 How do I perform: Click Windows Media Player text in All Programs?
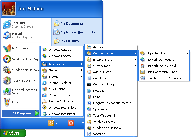(63, 108)
